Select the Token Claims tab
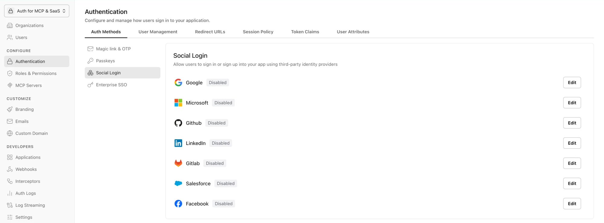The height and width of the screenshot is (223, 604). [x=305, y=32]
